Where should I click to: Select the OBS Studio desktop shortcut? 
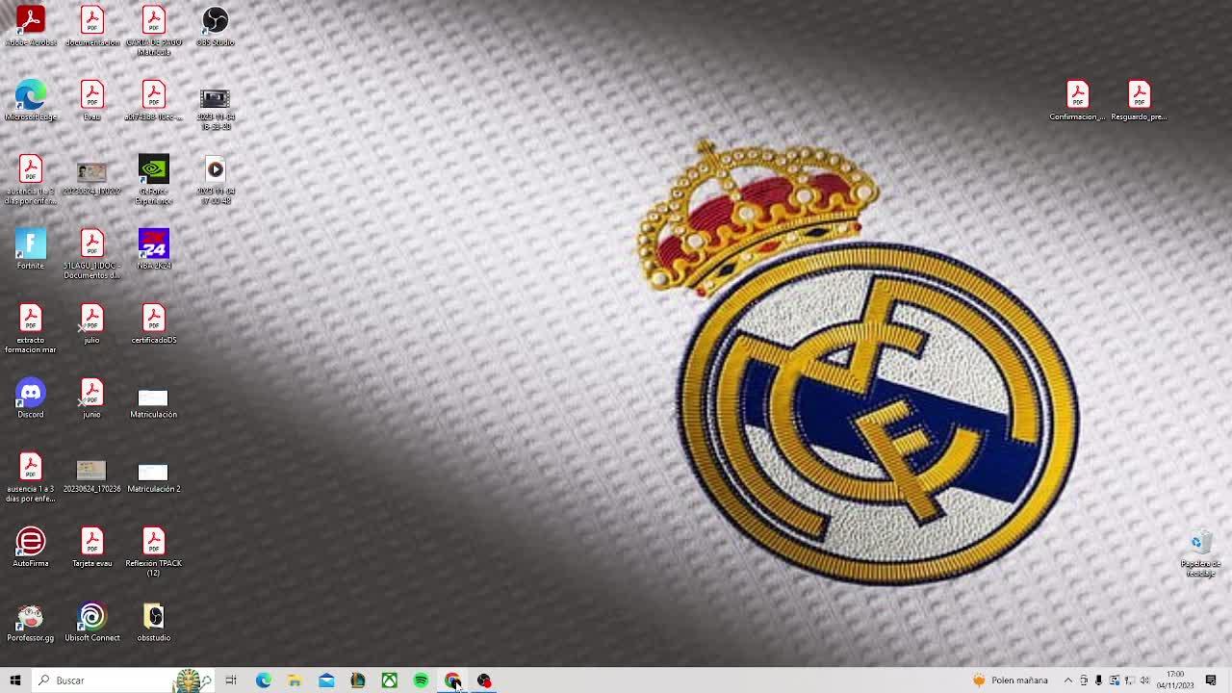pyautogui.click(x=216, y=26)
